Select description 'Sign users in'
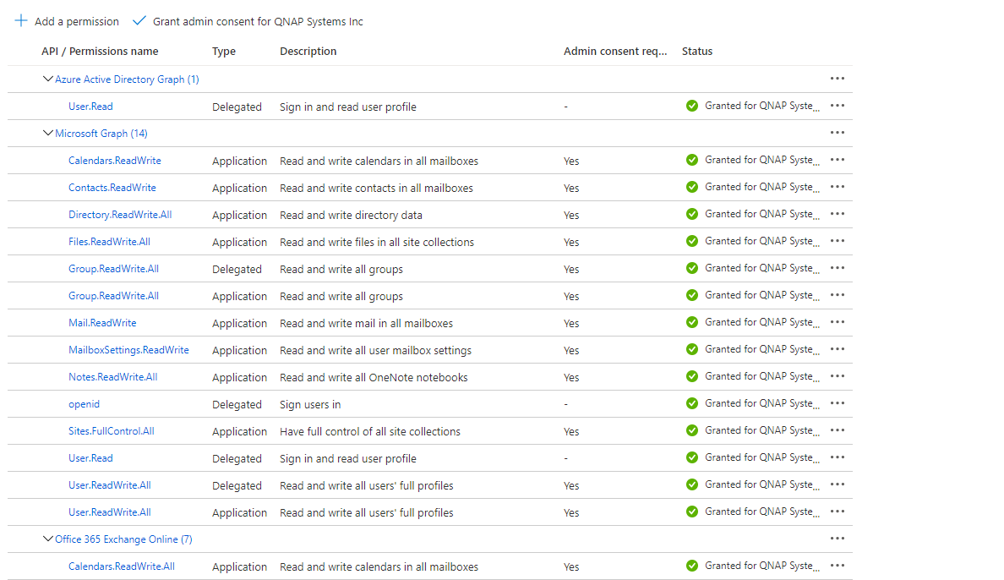 click(x=310, y=405)
